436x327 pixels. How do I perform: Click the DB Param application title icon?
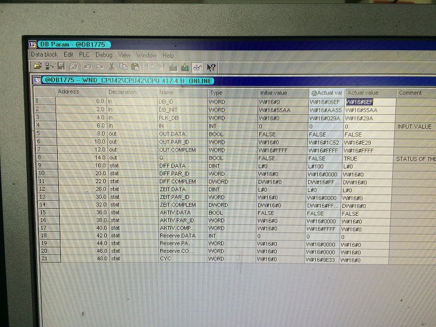[33, 44]
